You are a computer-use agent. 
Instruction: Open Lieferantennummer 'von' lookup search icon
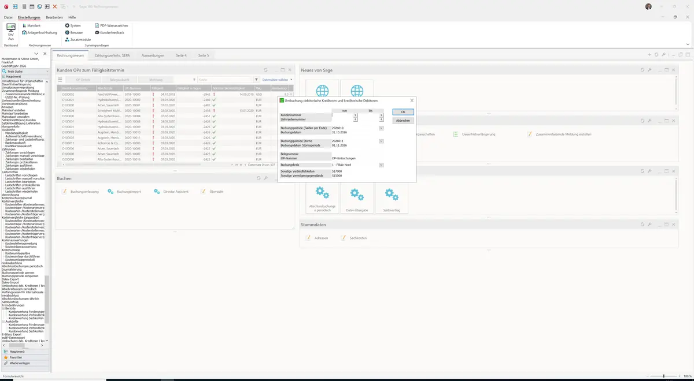[x=356, y=119]
